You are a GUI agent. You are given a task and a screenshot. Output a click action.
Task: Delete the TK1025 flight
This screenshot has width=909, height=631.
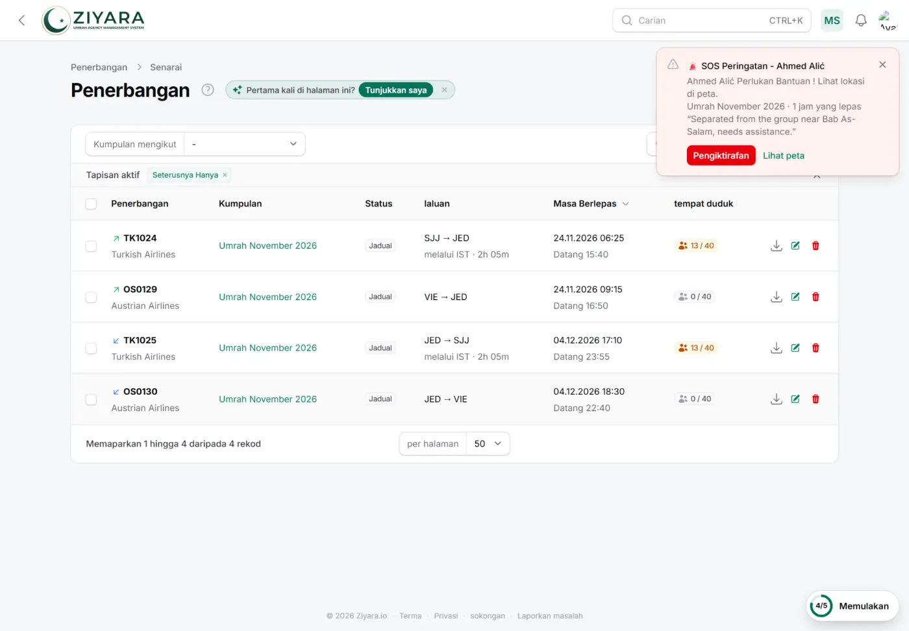(816, 348)
